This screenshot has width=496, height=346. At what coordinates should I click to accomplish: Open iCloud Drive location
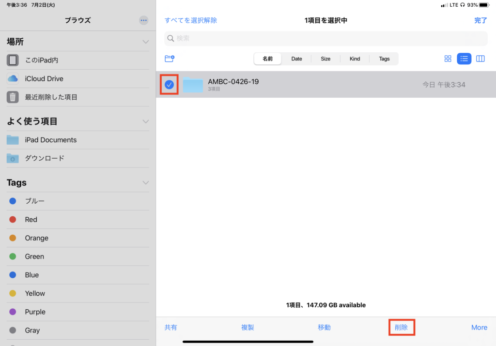click(x=78, y=79)
